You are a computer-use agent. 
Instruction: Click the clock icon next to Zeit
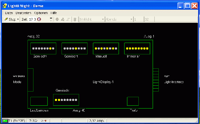click(x=39, y=19)
